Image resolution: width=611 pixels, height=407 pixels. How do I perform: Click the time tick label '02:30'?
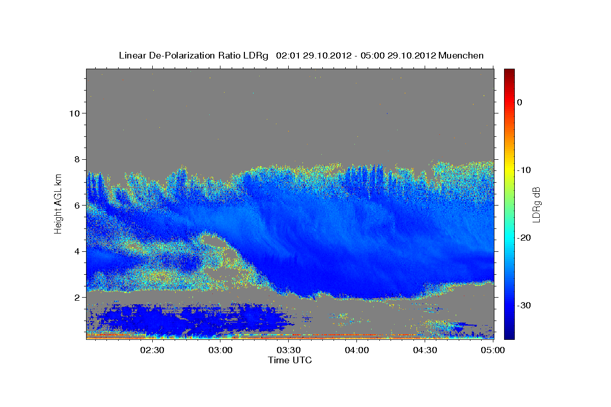pos(152,351)
